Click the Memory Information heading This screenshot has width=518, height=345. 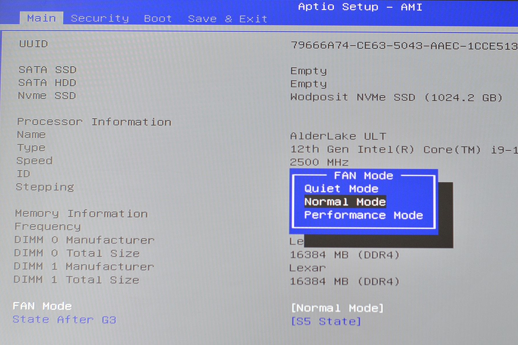[81, 214]
